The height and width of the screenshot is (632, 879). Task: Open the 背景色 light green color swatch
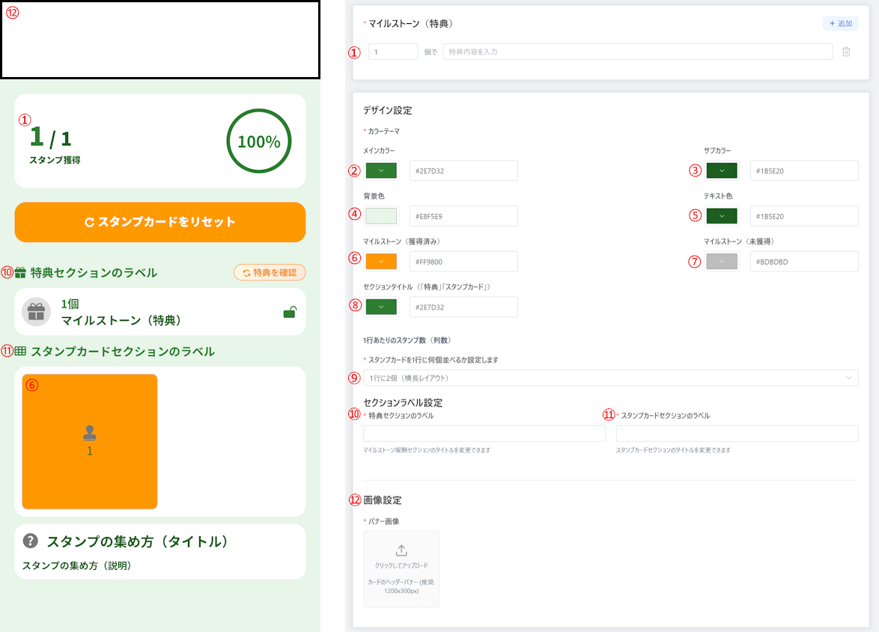[382, 216]
